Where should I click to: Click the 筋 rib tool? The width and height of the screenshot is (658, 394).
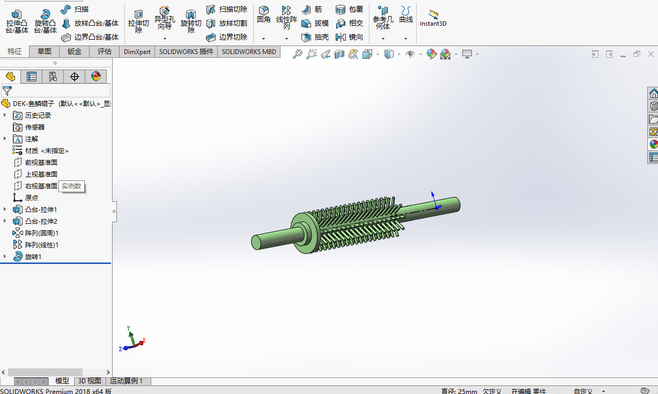click(312, 10)
